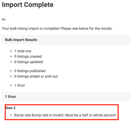Click the bullet dot before Bump rate error
Screen dimensions: 132x122
(x=11, y=115)
